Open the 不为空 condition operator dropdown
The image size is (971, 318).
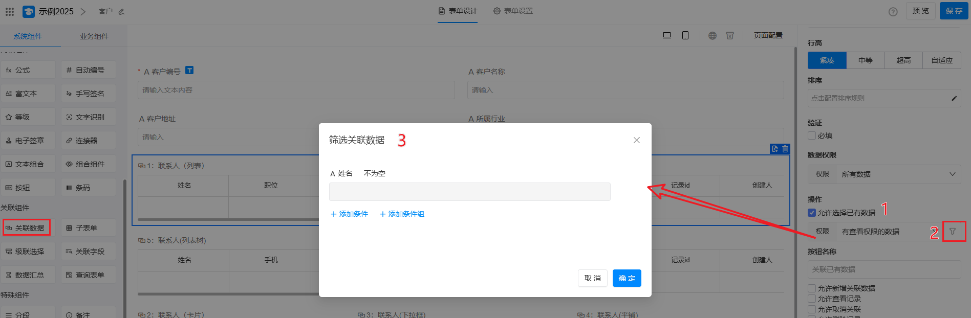click(374, 174)
